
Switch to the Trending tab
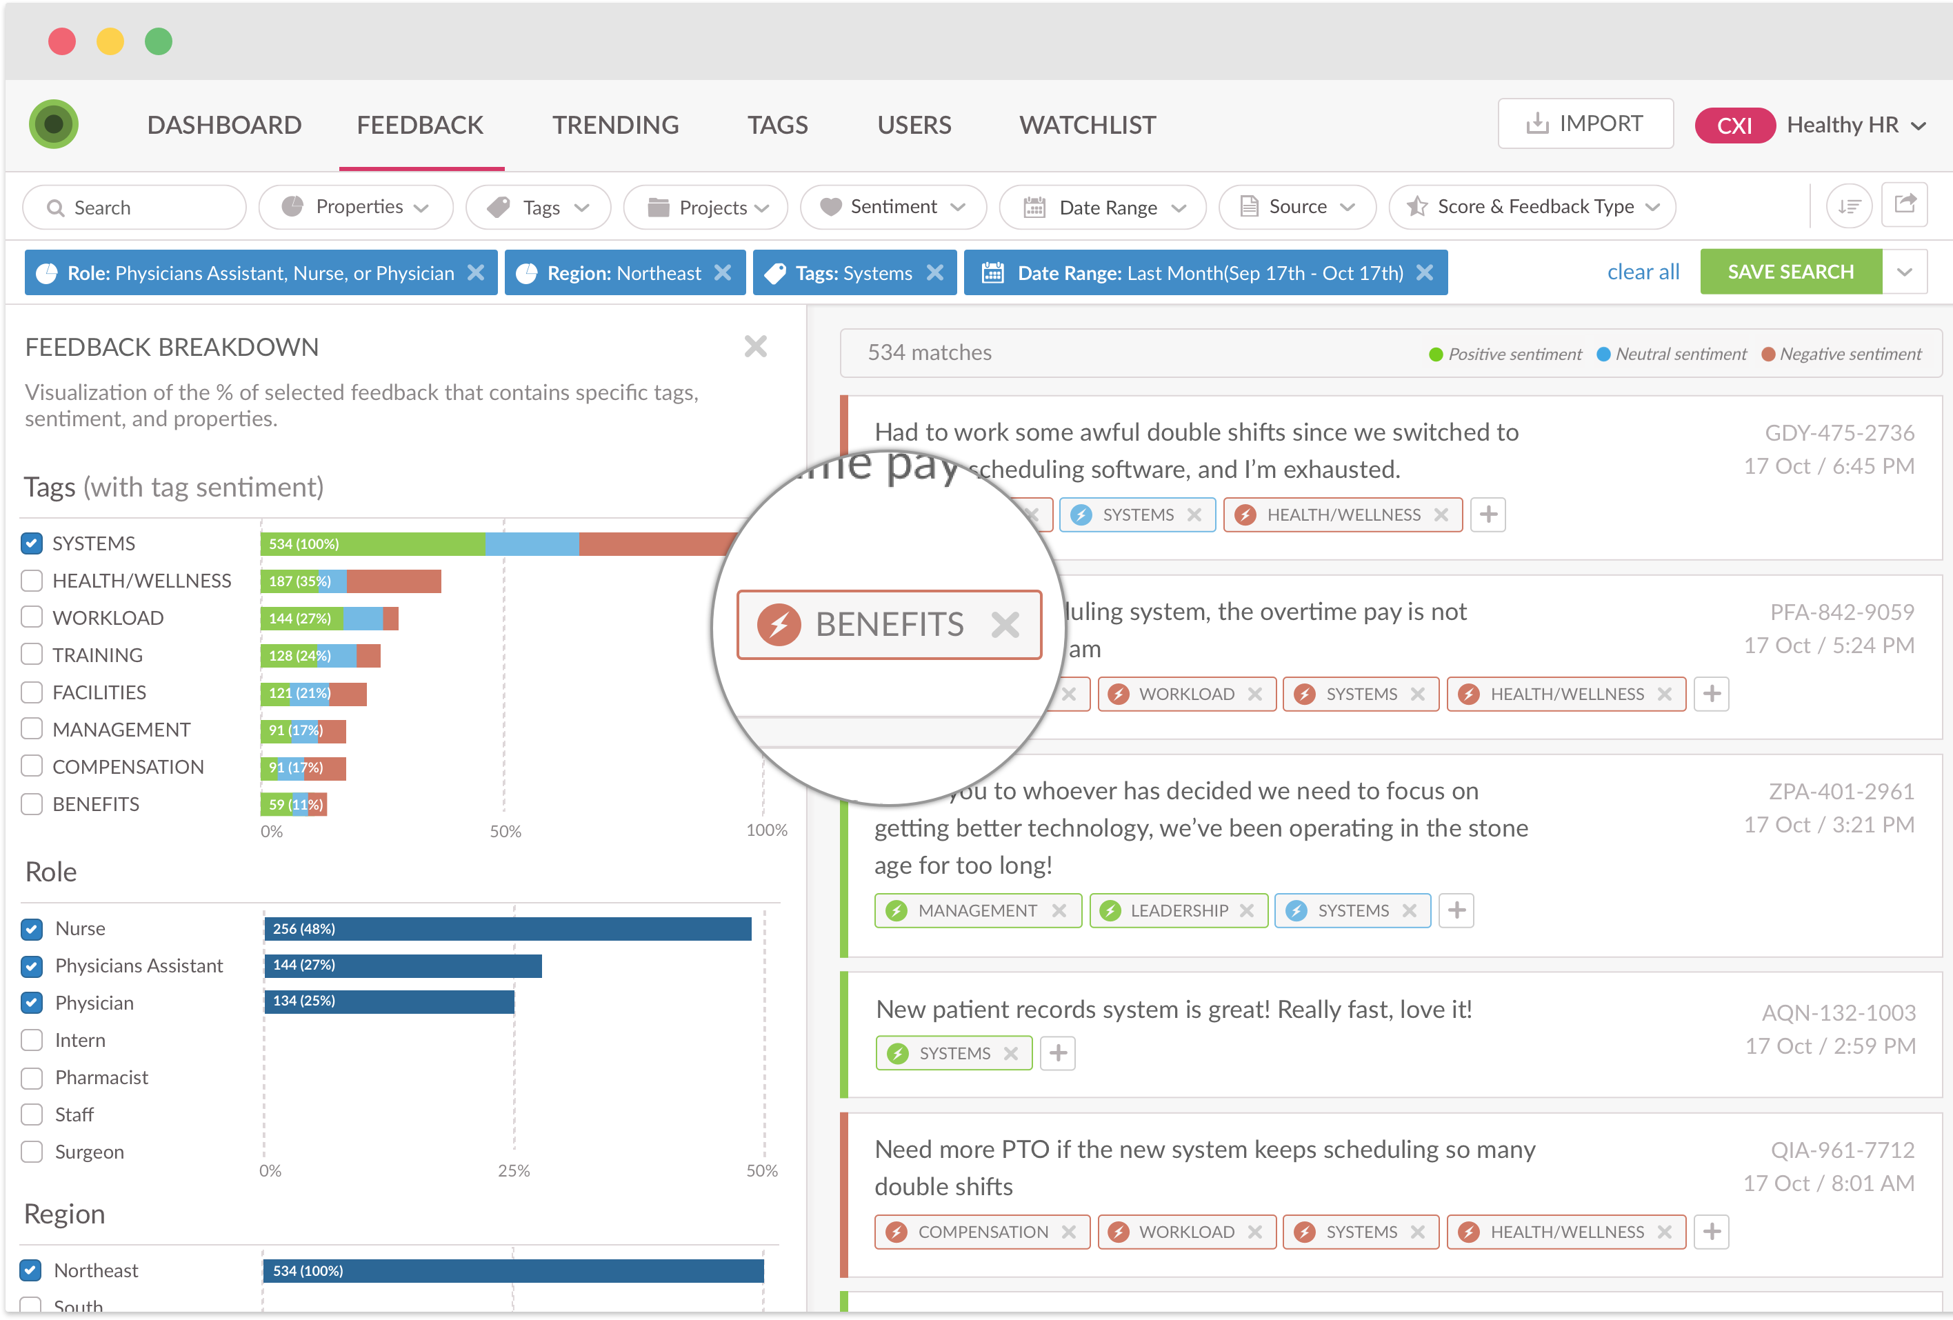615,126
